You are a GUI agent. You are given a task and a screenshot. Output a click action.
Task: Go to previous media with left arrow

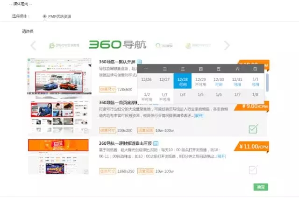coord(33,46)
